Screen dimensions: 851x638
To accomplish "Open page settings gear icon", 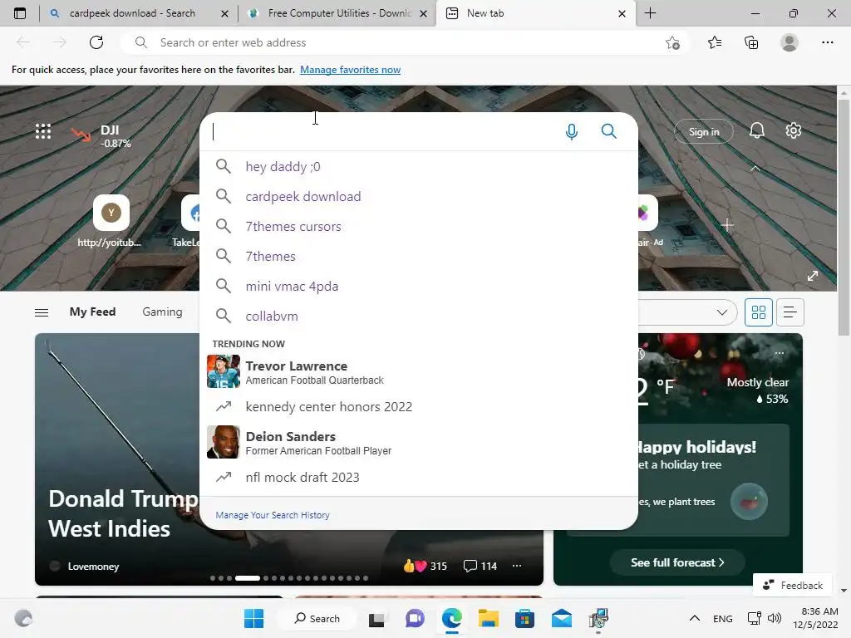I will point(794,130).
